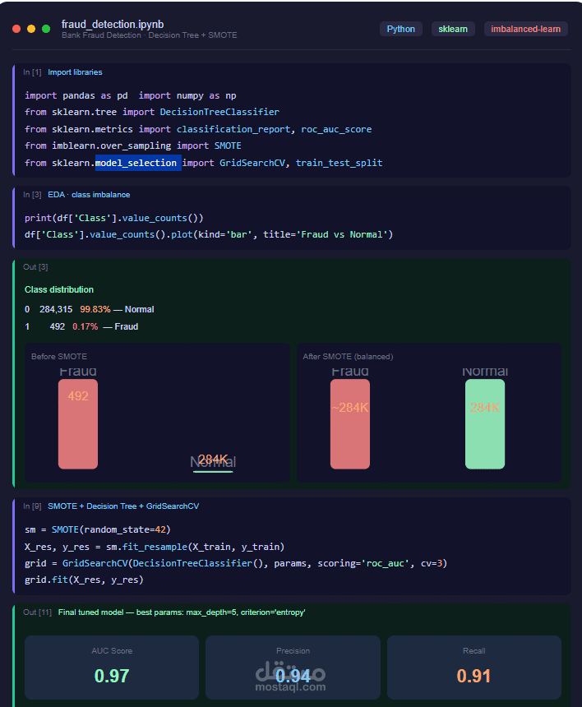This screenshot has height=707, width=582.
Task: Click DecisionTreeClassifier in the import line
Action: point(219,112)
